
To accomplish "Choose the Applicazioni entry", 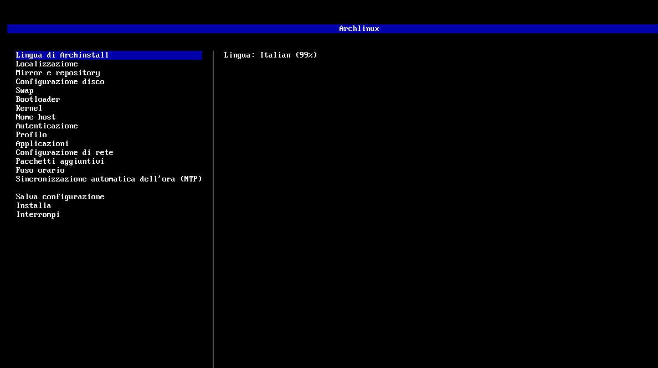I will point(42,143).
